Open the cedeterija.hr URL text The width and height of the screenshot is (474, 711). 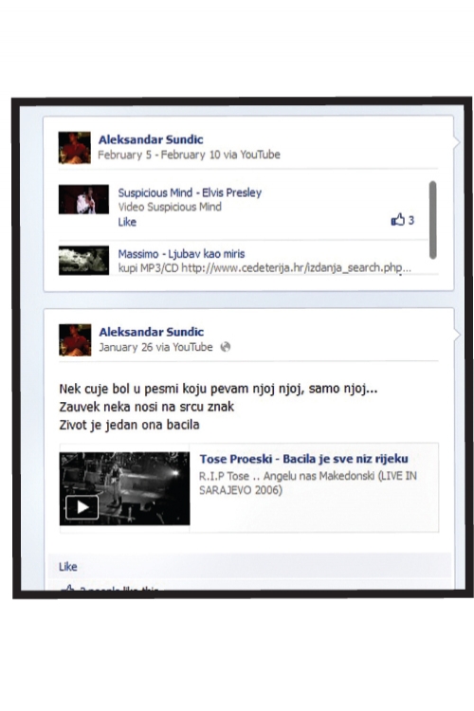[296, 268]
